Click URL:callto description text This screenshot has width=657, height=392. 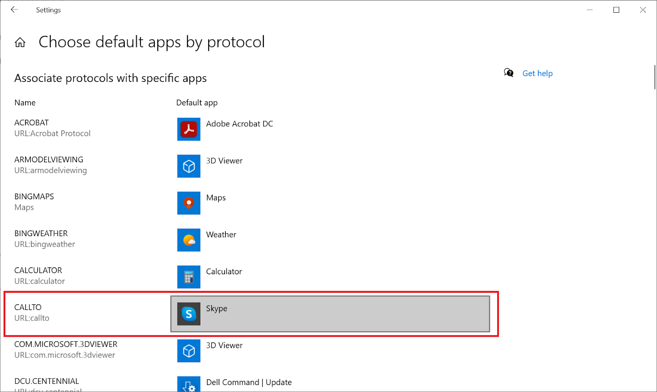(x=32, y=318)
